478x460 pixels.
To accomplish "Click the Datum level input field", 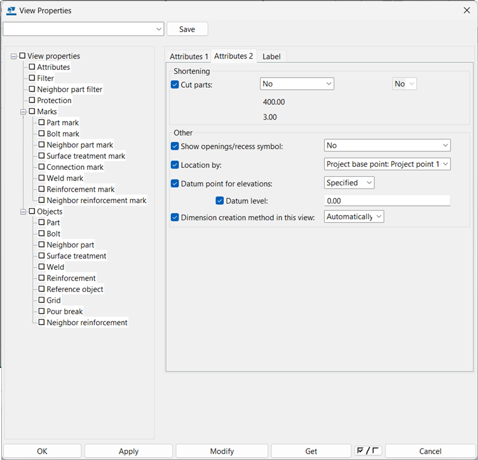I will 387,200.
